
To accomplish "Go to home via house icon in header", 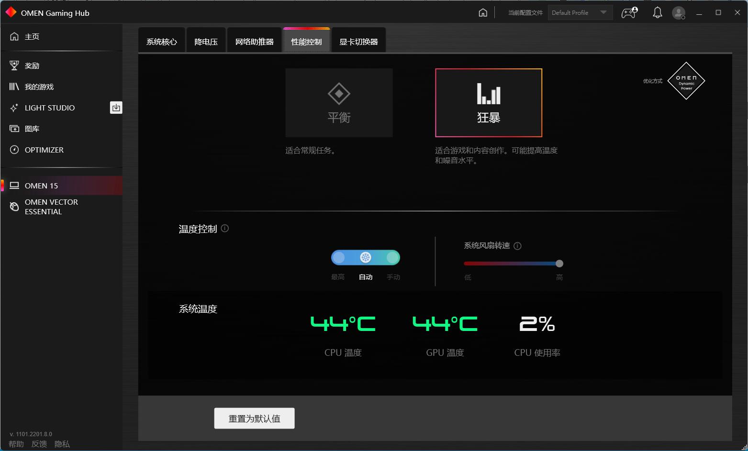I will tap(483, 13).
